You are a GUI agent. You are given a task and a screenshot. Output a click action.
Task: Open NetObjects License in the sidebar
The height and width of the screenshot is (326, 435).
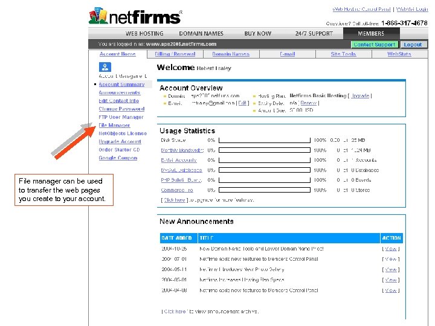(123, 133)
